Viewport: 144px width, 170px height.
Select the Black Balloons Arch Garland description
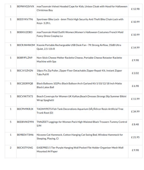point(79,86)
